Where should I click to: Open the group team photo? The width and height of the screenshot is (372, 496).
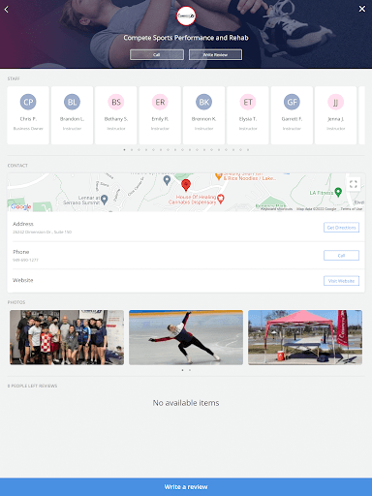point(67,337)
